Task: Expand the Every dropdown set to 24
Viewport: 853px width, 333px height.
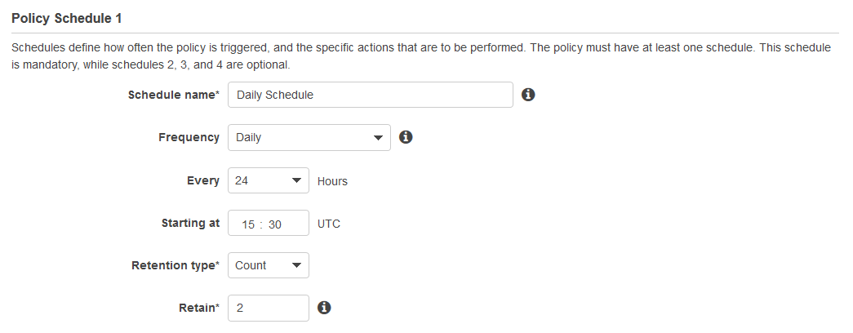Action: (269, 180)
